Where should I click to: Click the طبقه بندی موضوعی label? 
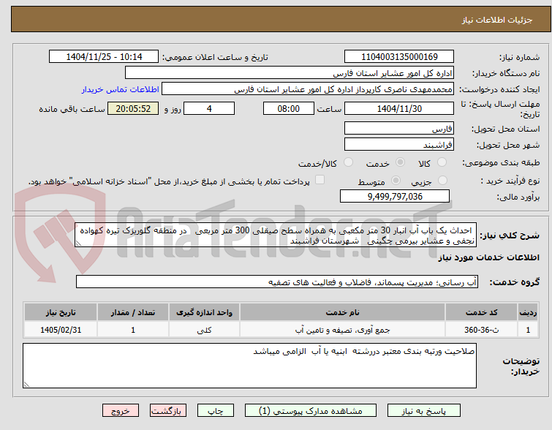pyautogui.click(x=501, y=163)
